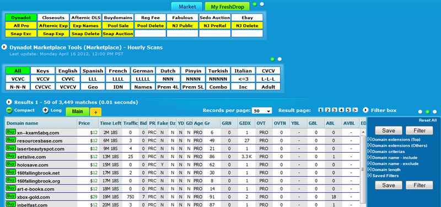Expand Domain name - exclude filter
The width and height of the screenshot is (441, 207).
(x=369, y=164)
